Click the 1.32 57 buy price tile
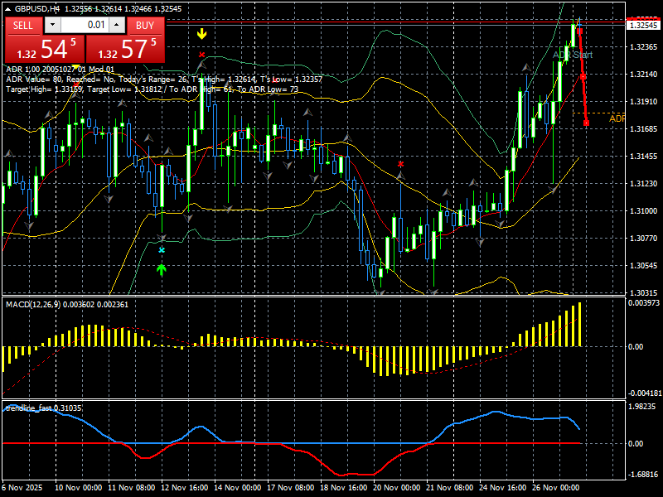 pos(126,49)
